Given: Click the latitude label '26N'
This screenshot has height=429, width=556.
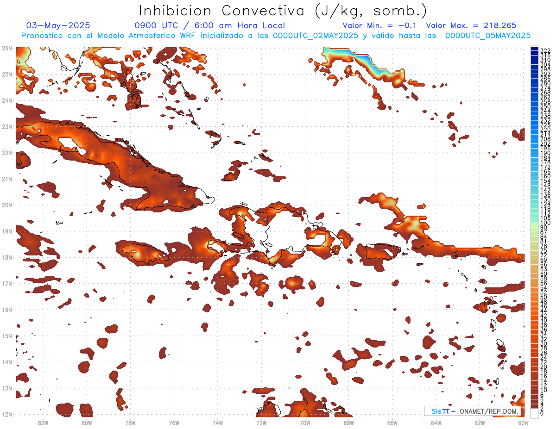Looking at the screenshot, I should 6,48.
